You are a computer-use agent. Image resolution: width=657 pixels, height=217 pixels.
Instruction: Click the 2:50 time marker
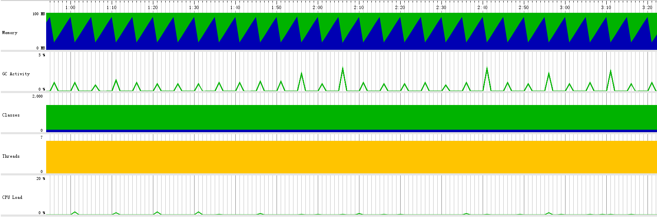coord(524,7)
